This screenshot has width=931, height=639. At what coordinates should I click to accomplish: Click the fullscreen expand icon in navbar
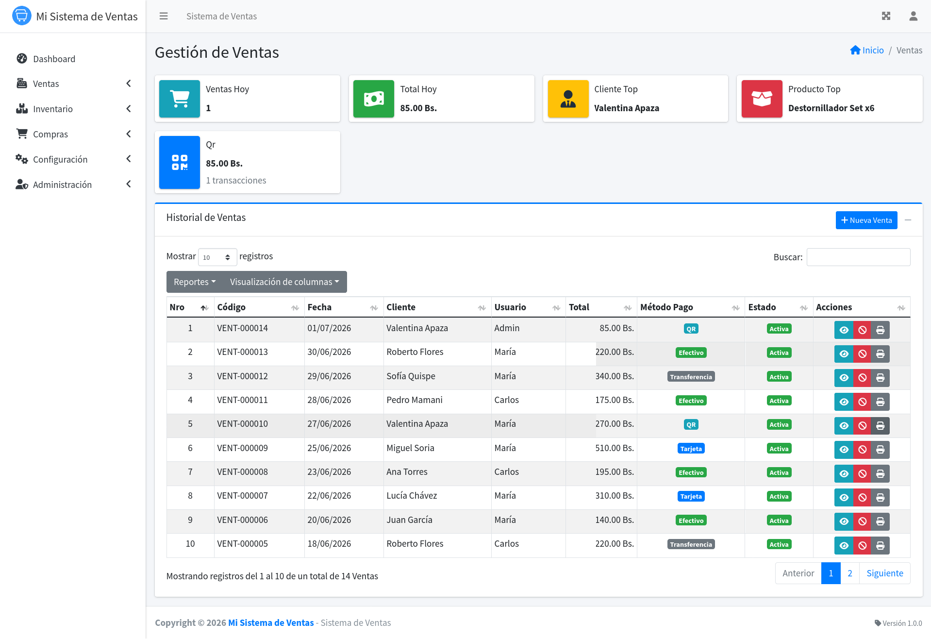[x=886, y=16]
